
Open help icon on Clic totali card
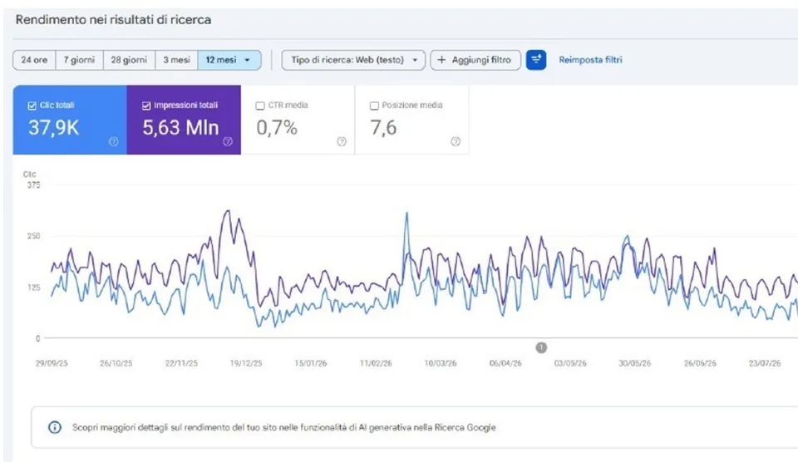114,141
